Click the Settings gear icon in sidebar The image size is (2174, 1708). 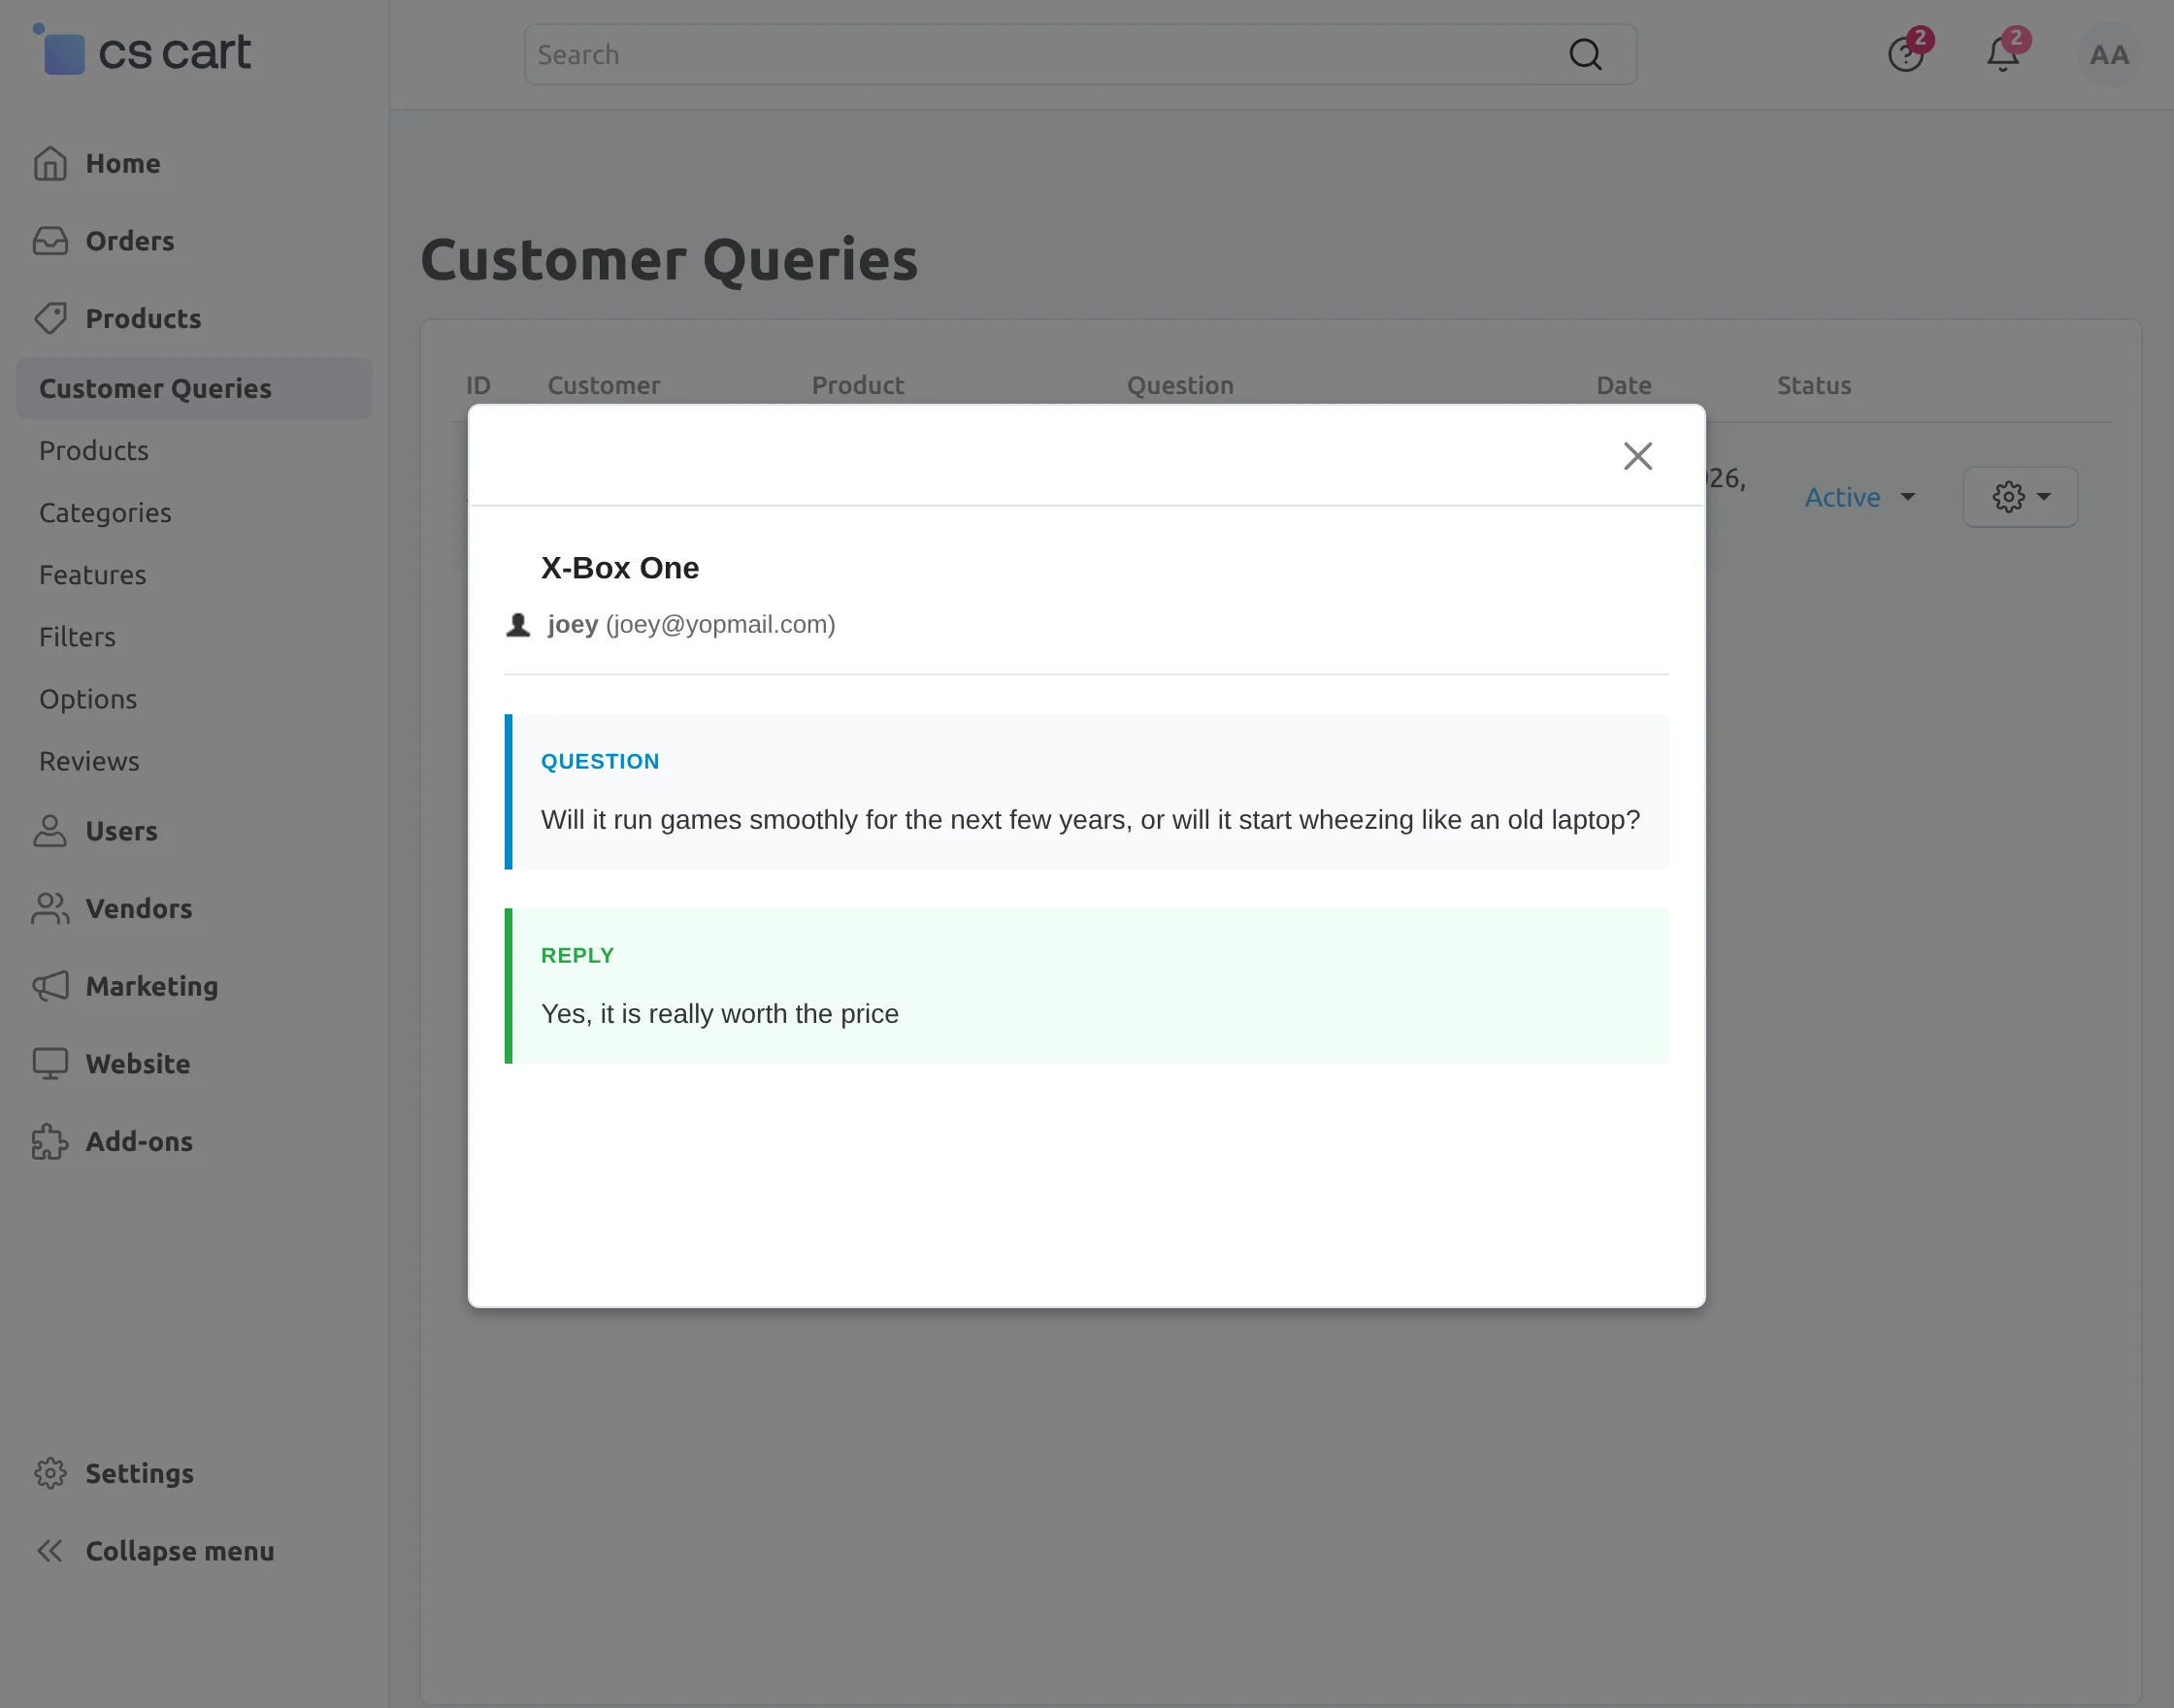tap(50, 1473)
